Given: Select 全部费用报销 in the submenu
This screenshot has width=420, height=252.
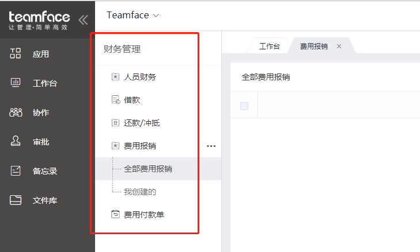Looking at the screenshot, I should click(x=147, y=169).
